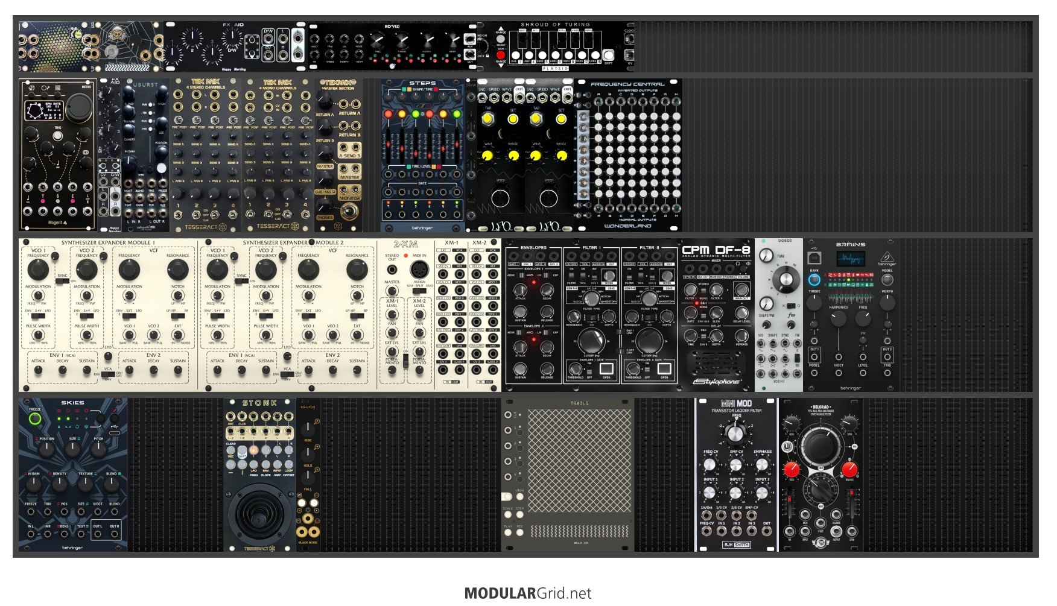Image resolution: width=1057 pixels, height=606 pixels.
Task: Click the large center knob on Belgrad
Action: pyautogui.click(x=821, y=446)
